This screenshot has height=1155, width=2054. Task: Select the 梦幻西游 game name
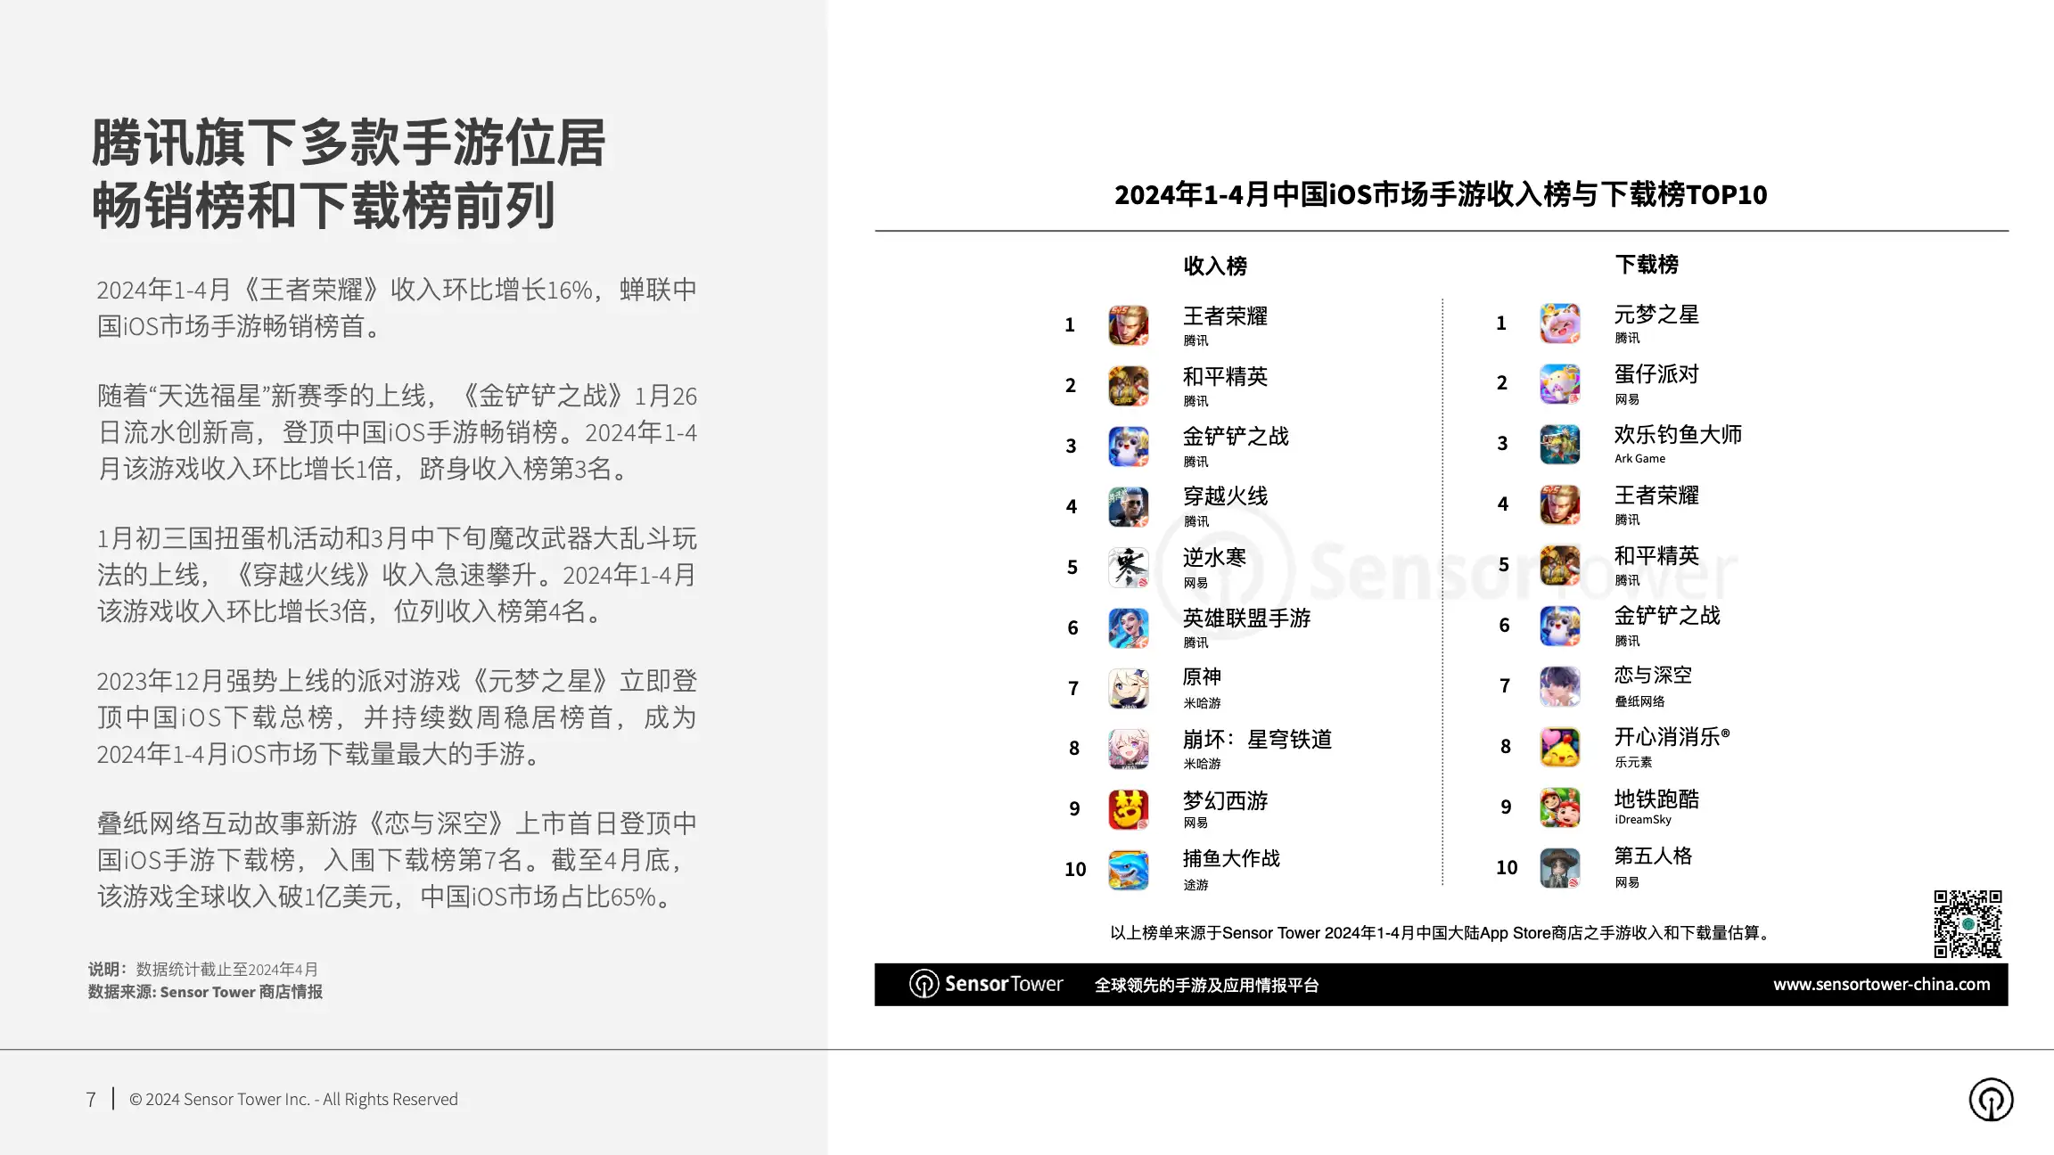pos(1225,801)
